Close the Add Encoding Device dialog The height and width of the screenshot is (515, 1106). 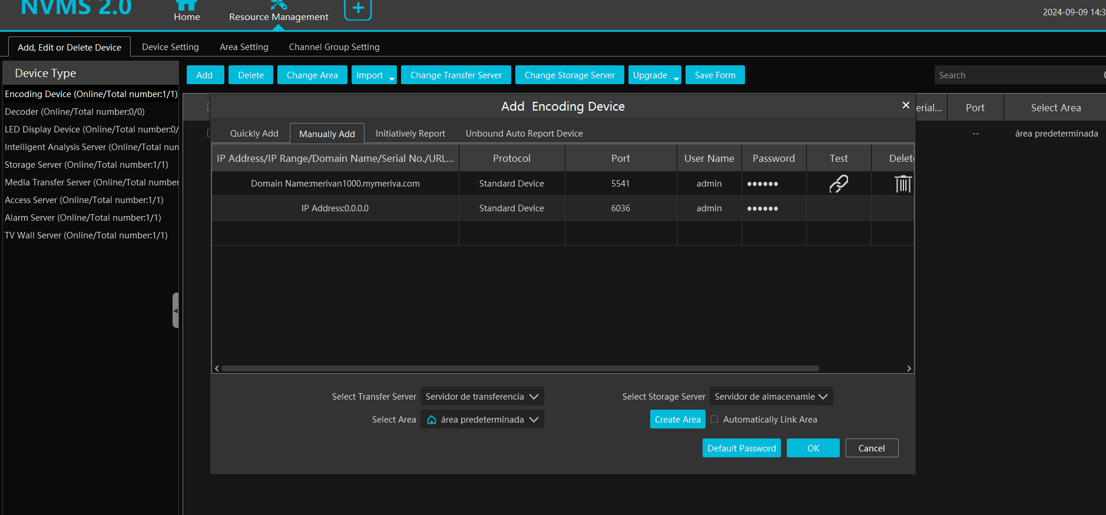point(906,105)
